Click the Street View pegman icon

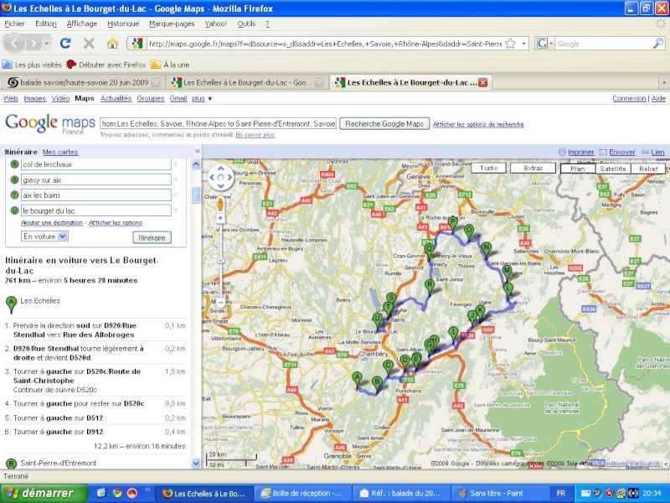[220, 205]
